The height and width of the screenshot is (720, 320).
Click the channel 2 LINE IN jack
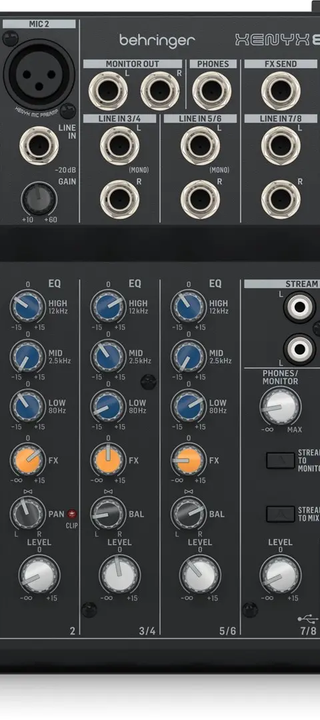tap(39, 145)
